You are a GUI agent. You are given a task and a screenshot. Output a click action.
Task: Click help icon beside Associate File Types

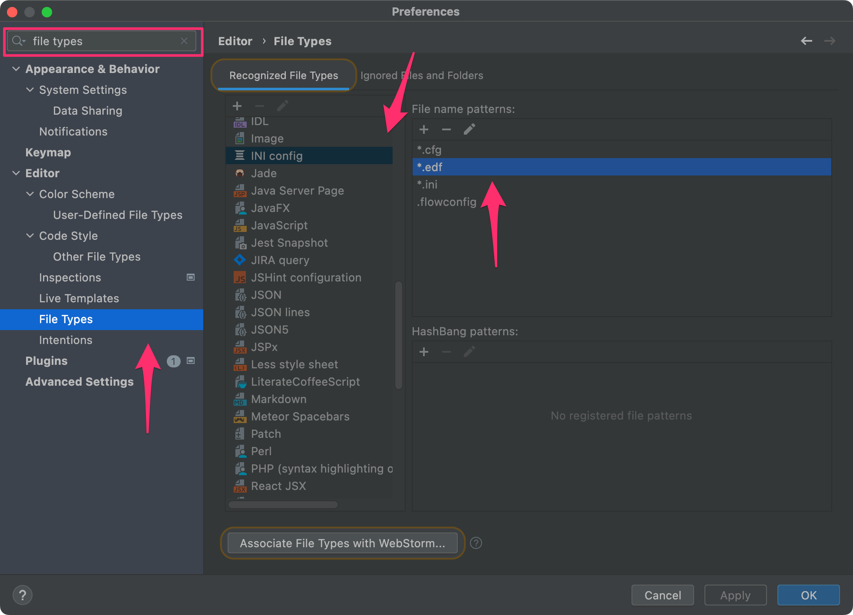(476, 543)
